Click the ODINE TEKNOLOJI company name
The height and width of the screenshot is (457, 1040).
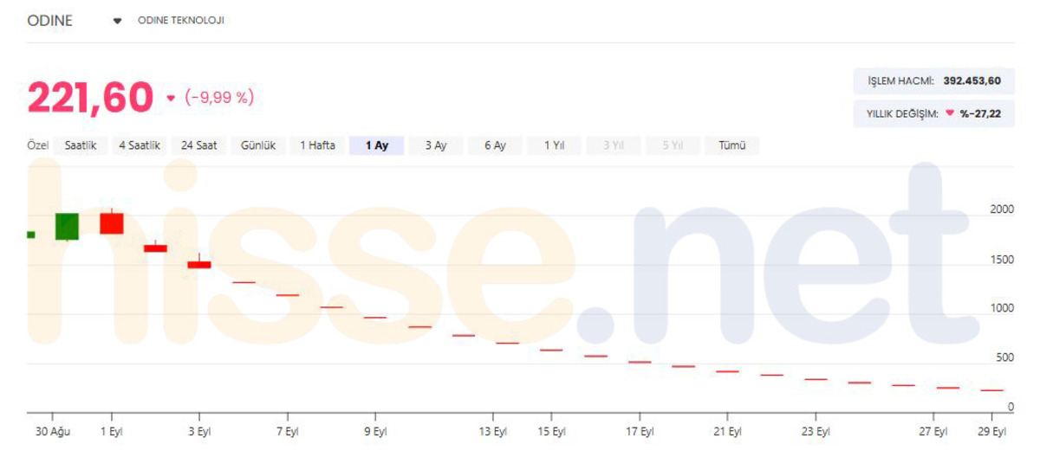(x=181, y=21)
